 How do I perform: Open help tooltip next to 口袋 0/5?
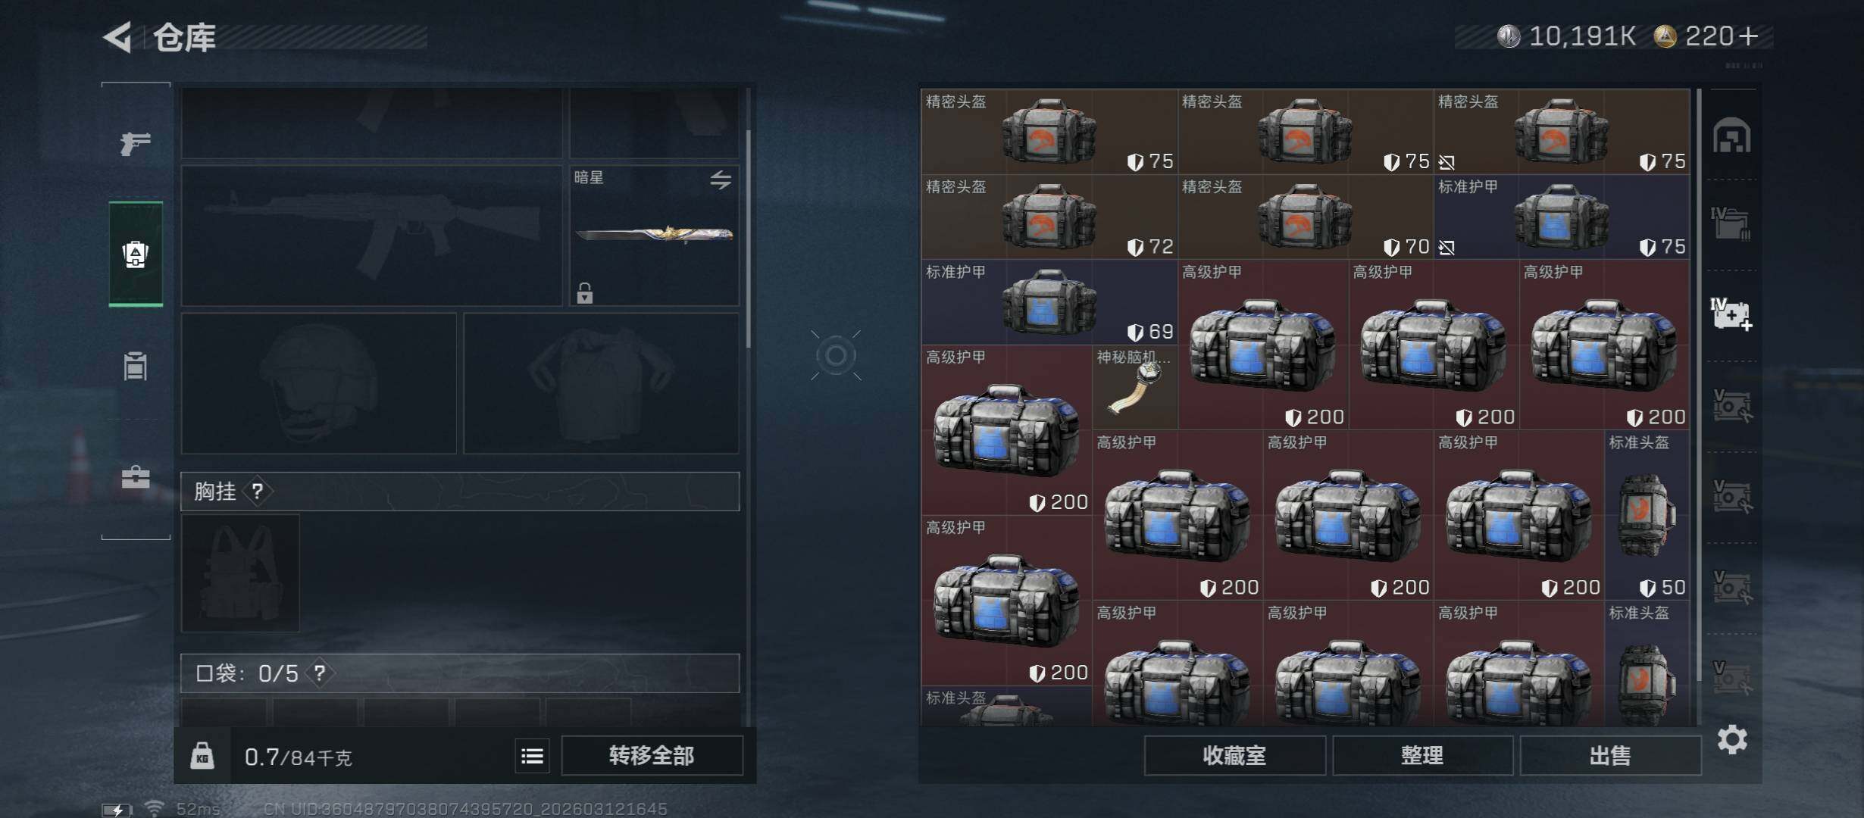tap(320, 673)
